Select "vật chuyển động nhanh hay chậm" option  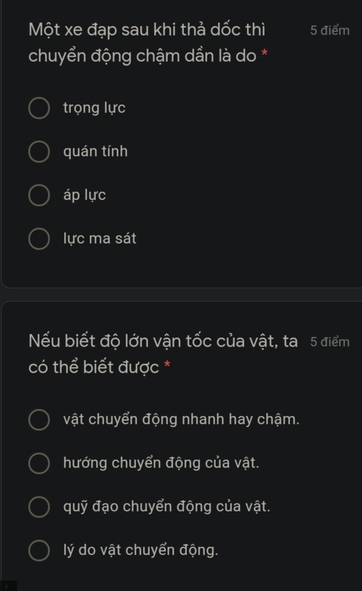39,419
